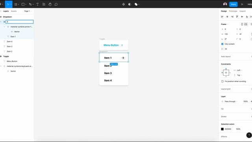This screenshot has height=142, width=252.
Task: Click the Present play icon
Action: pyautogui.click(x=242, y=4)
